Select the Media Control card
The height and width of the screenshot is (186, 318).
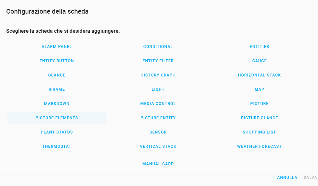[158, 103]
